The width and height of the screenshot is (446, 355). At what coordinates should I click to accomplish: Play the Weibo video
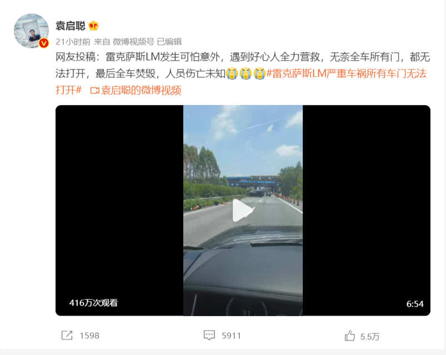tap(243, 210)
